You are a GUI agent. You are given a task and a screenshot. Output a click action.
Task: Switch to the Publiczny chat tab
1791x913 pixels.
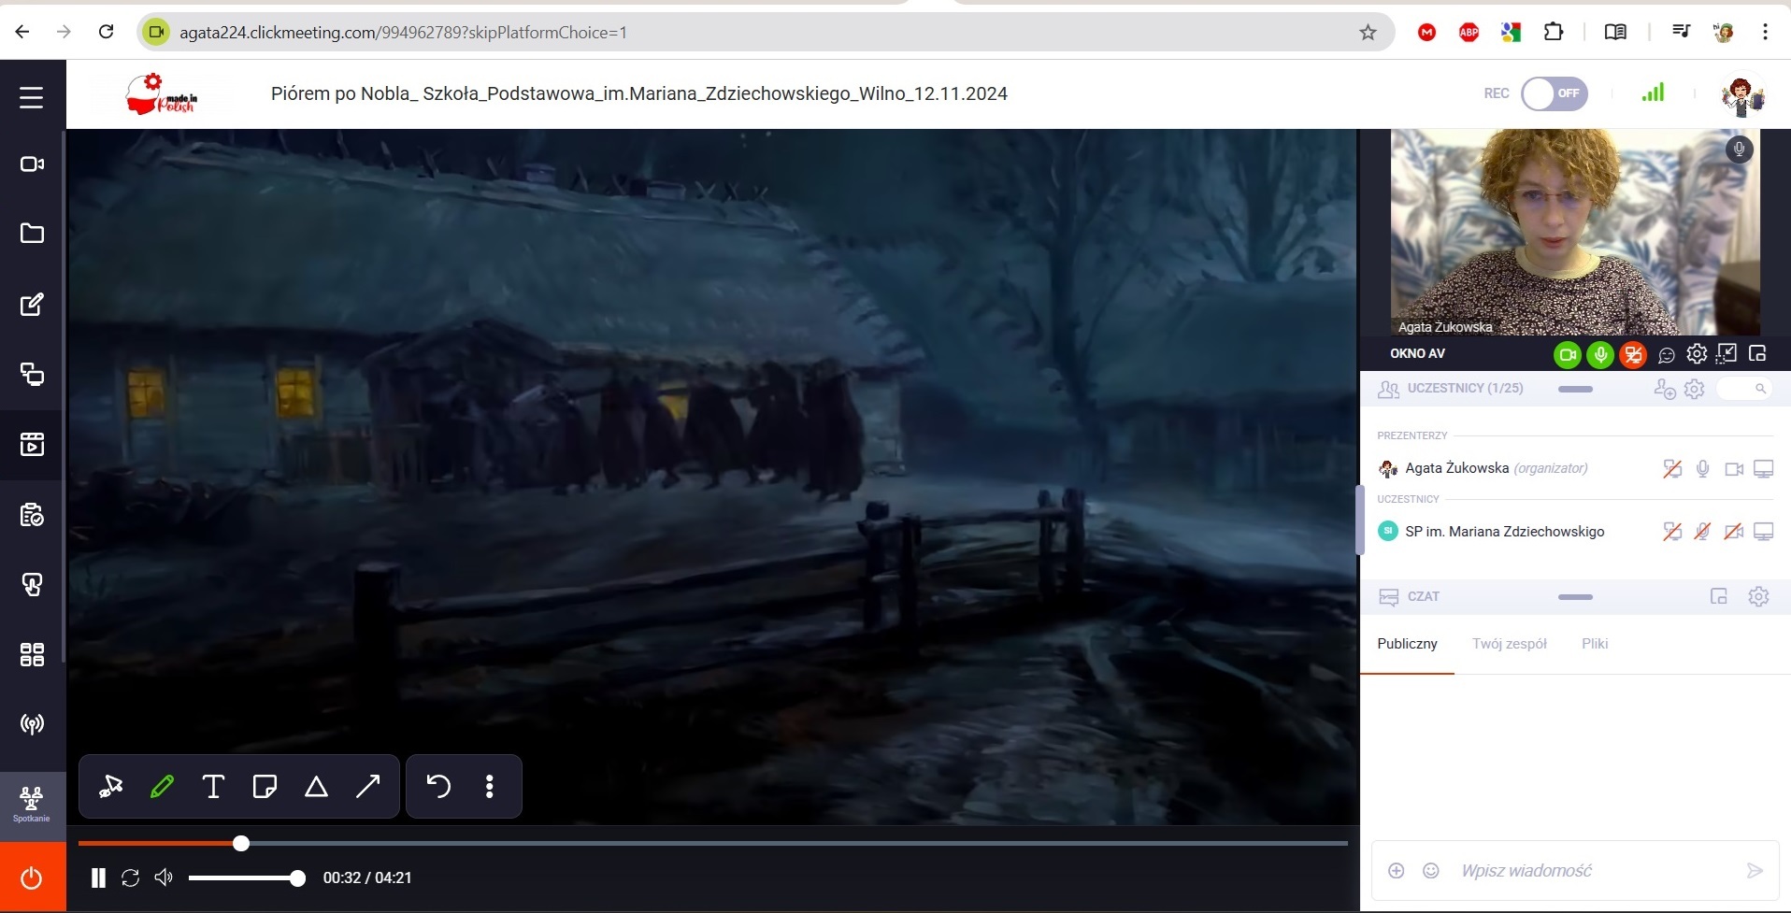1407,644
